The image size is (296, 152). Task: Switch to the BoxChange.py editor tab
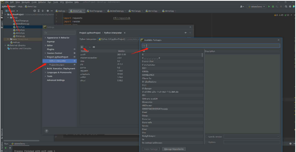click(x=95, y=11)
